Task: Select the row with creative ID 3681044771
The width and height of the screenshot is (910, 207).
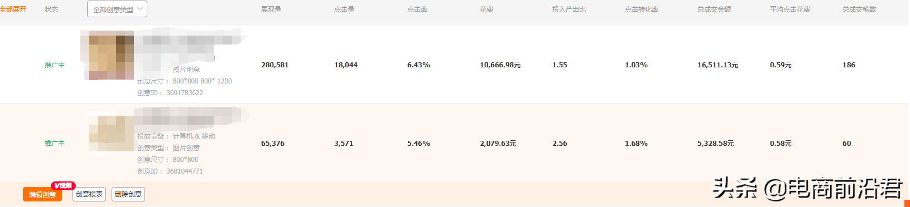Action: pyautogui.click(x=454, y=143)
